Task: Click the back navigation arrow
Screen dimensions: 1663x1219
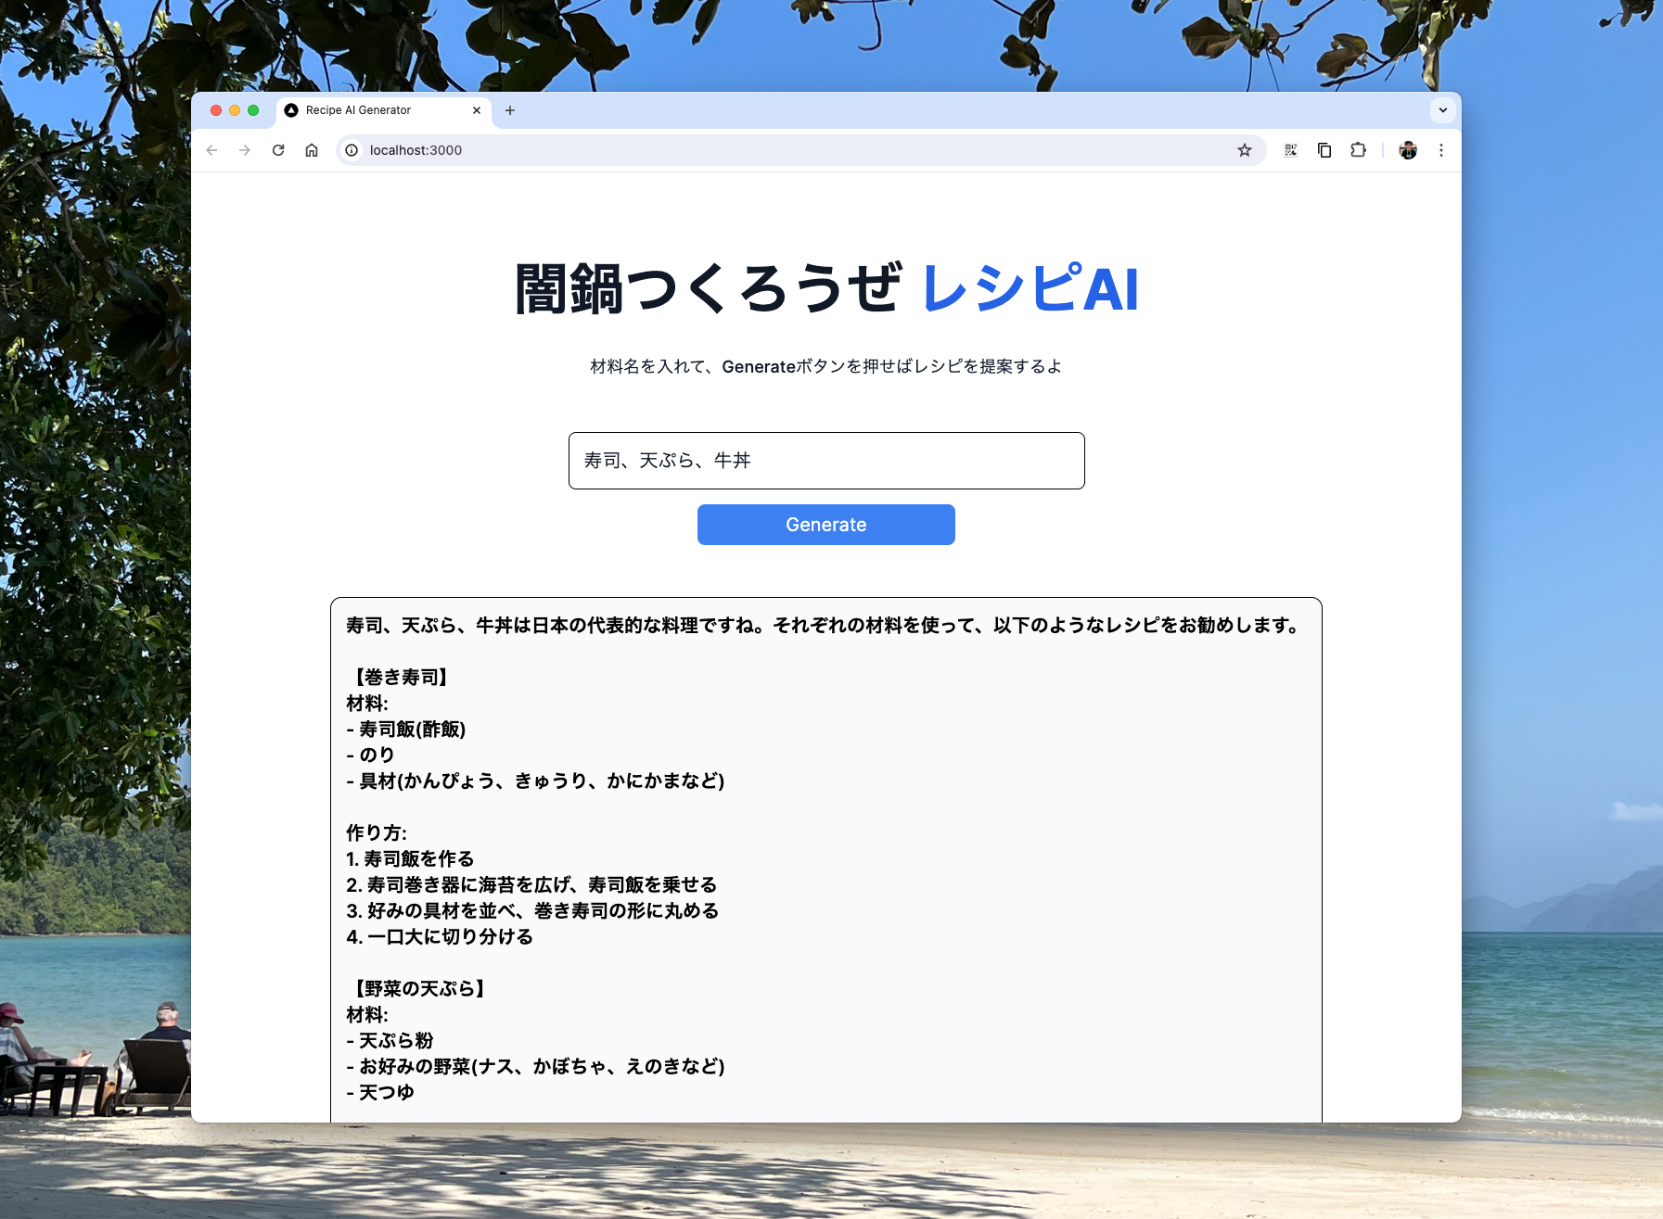Action: click(x=211, y=149)
